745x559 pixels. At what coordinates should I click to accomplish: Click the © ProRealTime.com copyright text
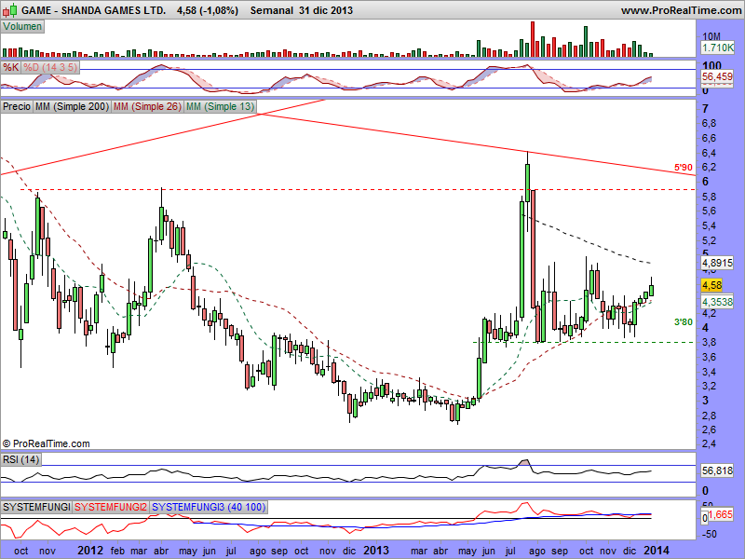point(47,443)
